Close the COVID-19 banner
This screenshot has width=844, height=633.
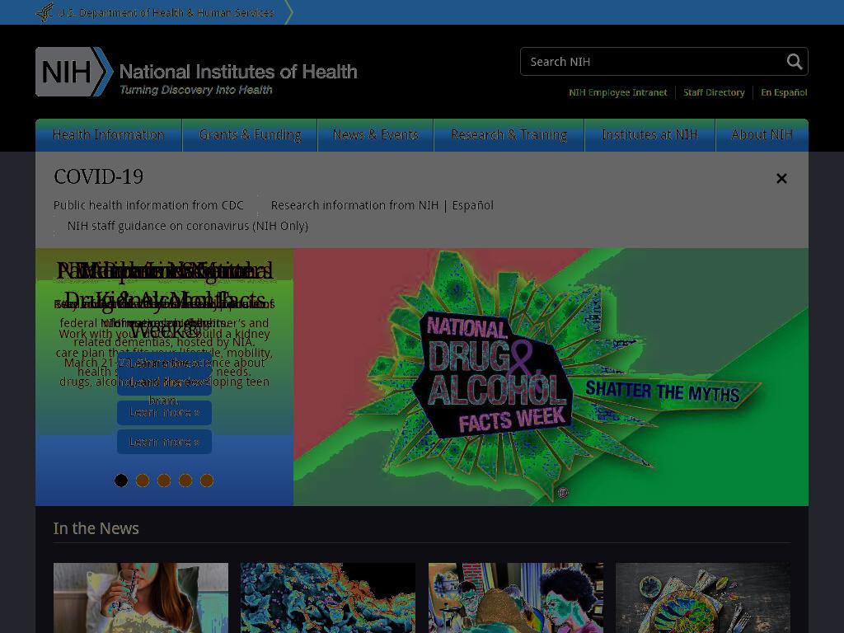click(x=781, y=178)
